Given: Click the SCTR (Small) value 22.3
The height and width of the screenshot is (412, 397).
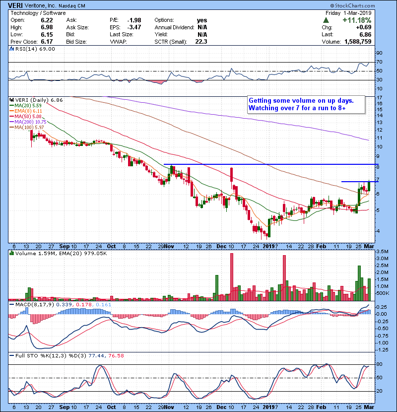Looking at the screenshot, I should pyautogui.click(x=201, y=42).
